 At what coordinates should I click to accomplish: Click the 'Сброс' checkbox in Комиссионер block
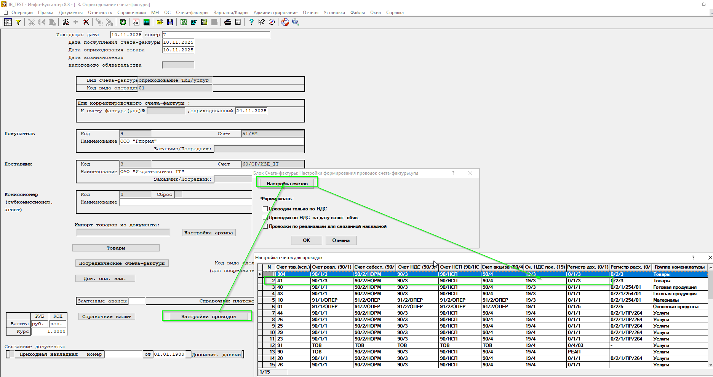[178, 194]
